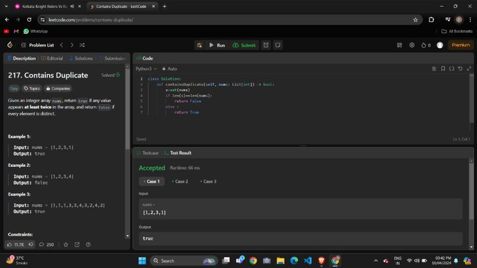Open the LeetCode settings gear icon
Image resolution: width=477 pixels, height=268 pixels.
point(411,45)
